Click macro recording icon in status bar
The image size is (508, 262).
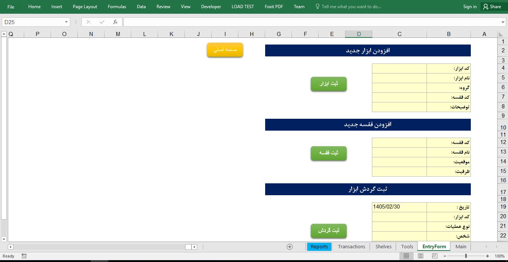24,256
